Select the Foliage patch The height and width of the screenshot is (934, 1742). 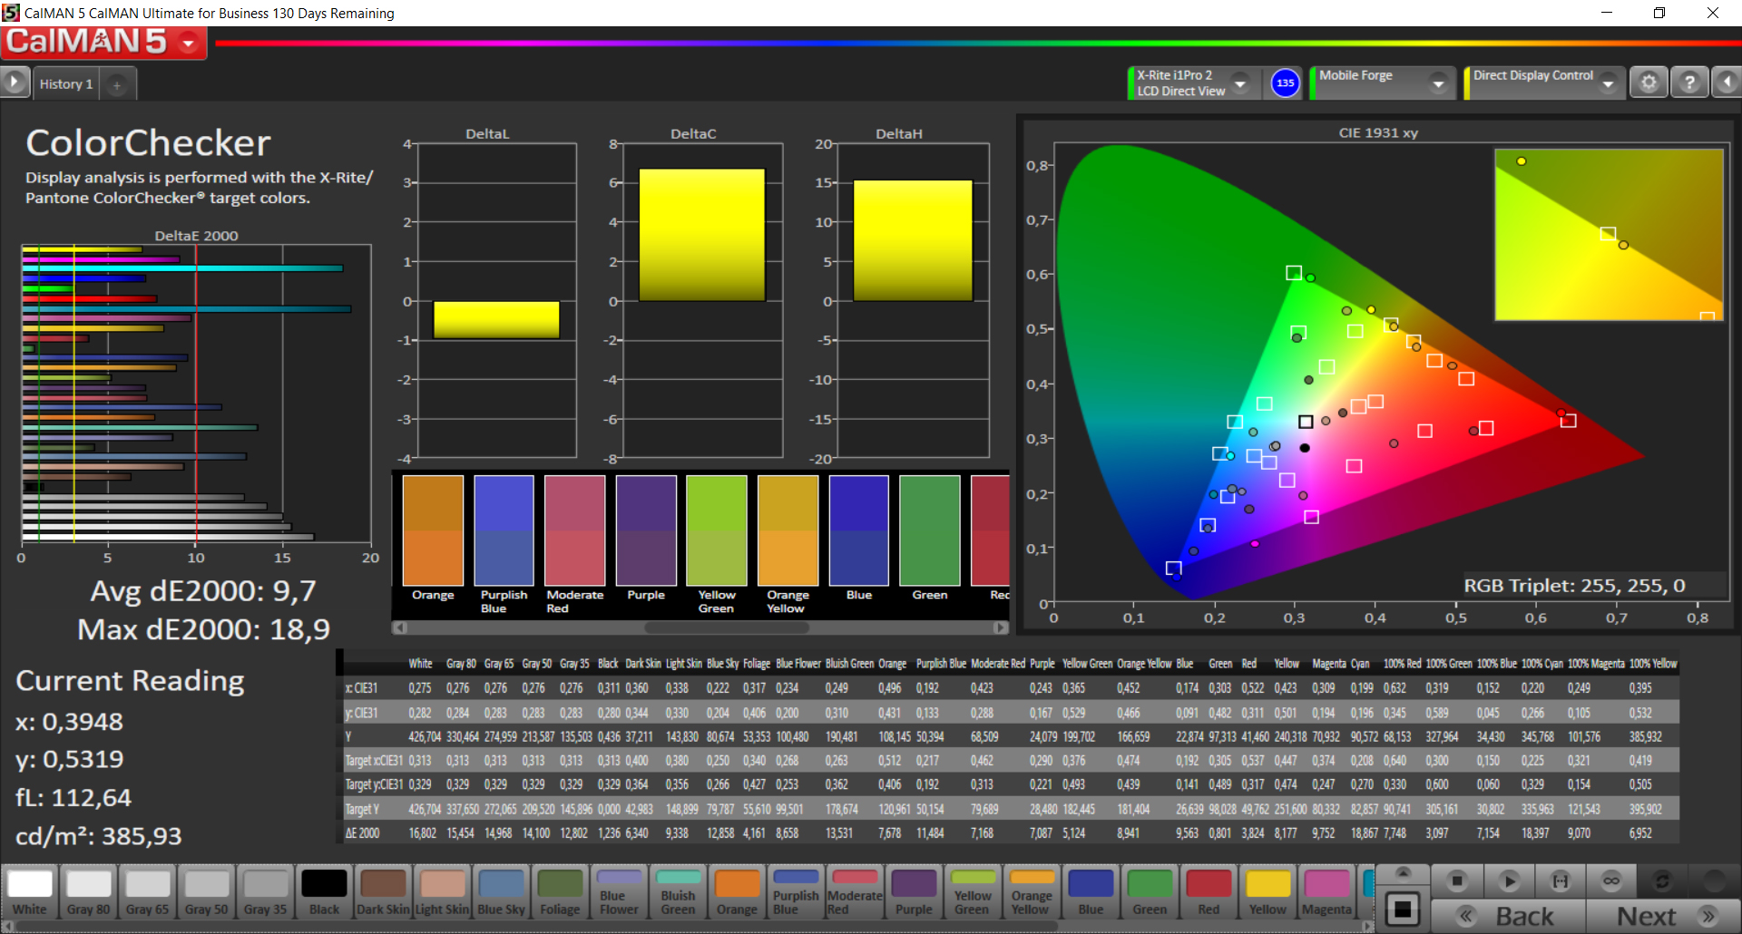coord(560,892)
